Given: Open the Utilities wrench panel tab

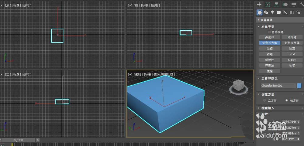Looking at the screenshot, I should 302,5.
